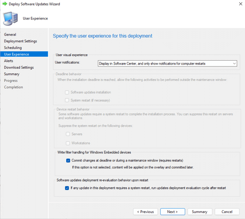Screen dimensions: 245x219
Task: Uncheck run updates evaluation cycle after restart
Action: coord(67,188)
